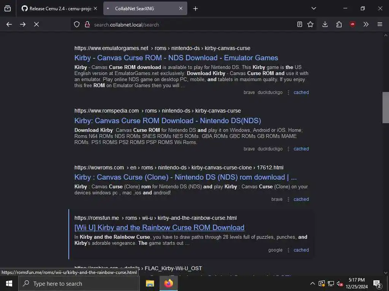
Task: Open cached link for romspedia result
Action: pos(301,149)
